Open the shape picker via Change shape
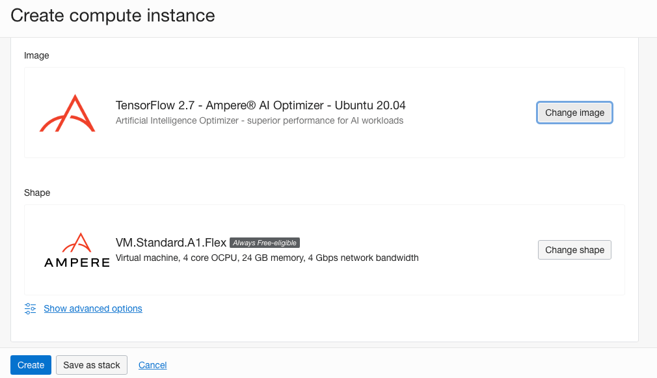The height and width of the screenshot is (378, 657). pyautogui.click(x=574, y=249)
